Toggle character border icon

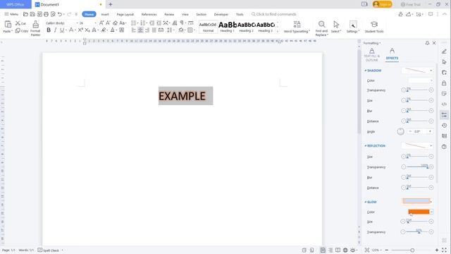coord(122,30)
